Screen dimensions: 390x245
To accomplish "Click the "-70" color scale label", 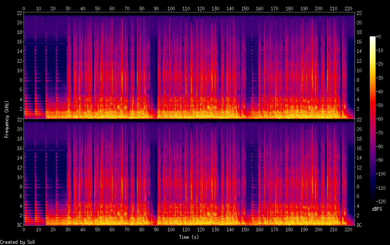I will coord(379,133).
